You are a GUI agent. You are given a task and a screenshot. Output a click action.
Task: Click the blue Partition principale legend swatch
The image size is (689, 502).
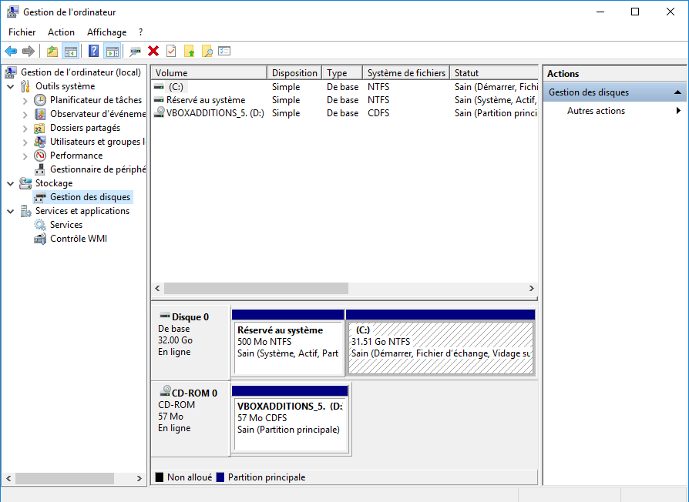pyautogui.click(x=220, y=477)
